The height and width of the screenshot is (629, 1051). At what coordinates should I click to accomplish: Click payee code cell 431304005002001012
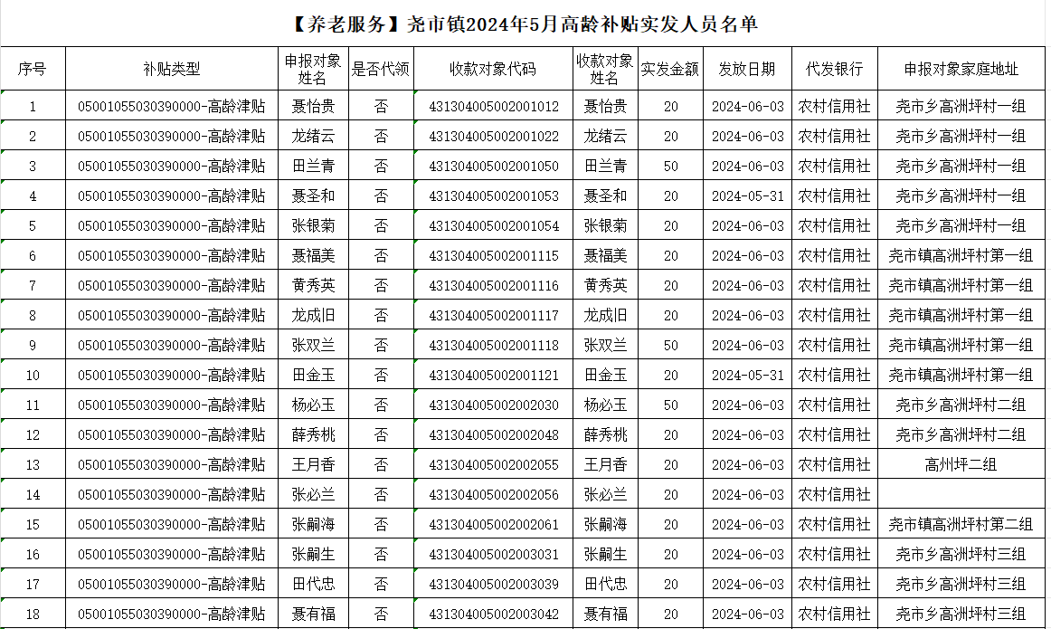(x=493, y=107)
